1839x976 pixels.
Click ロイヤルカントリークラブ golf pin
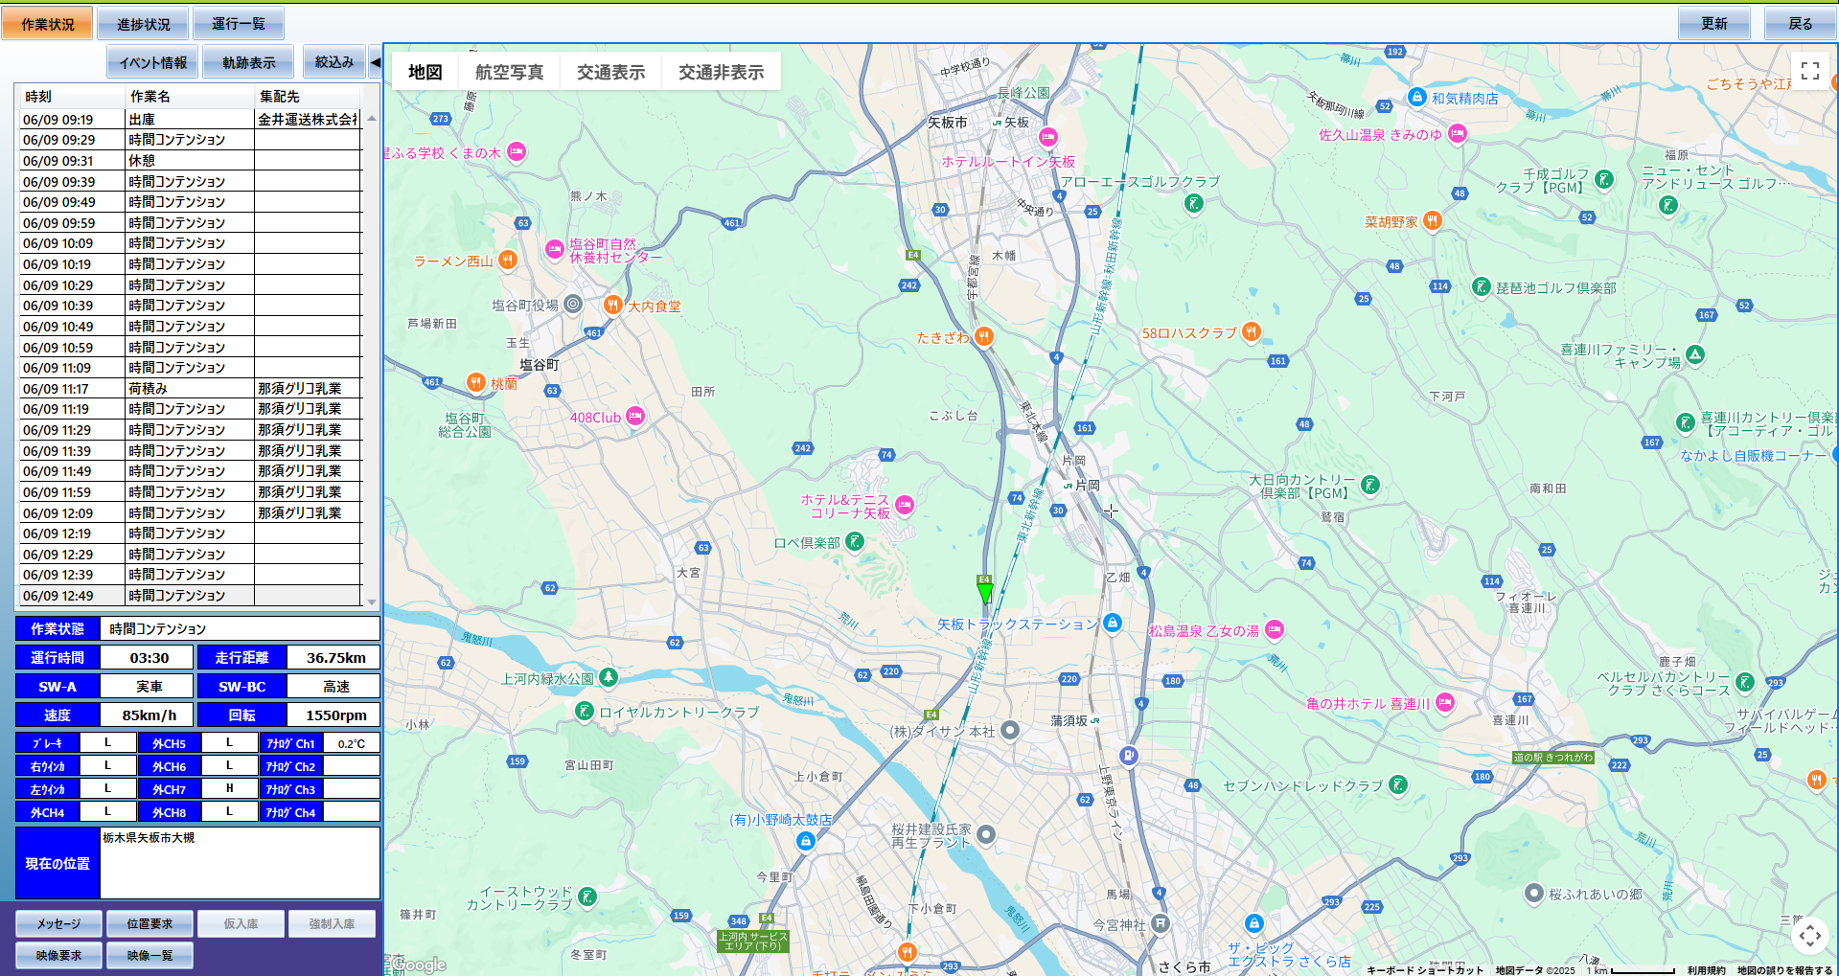584,711
